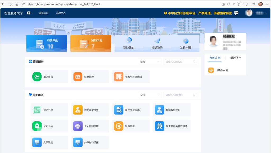Click the 退休办理 green icon
Screen dimensions: 271x153
pyautogui.click(x=37, y=110)
